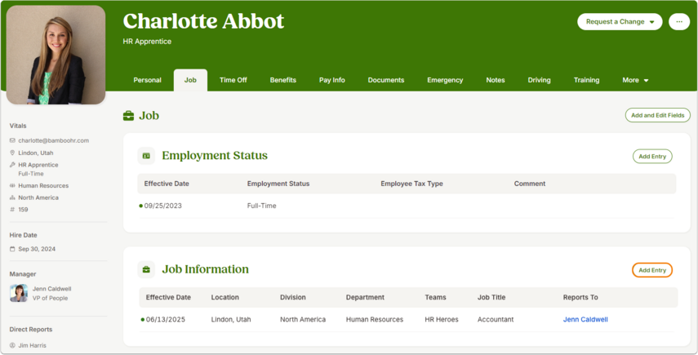698x355 pixels.
Task: Open the Pay Info tab
Action: pyautogui.click(x=331, y=80)
